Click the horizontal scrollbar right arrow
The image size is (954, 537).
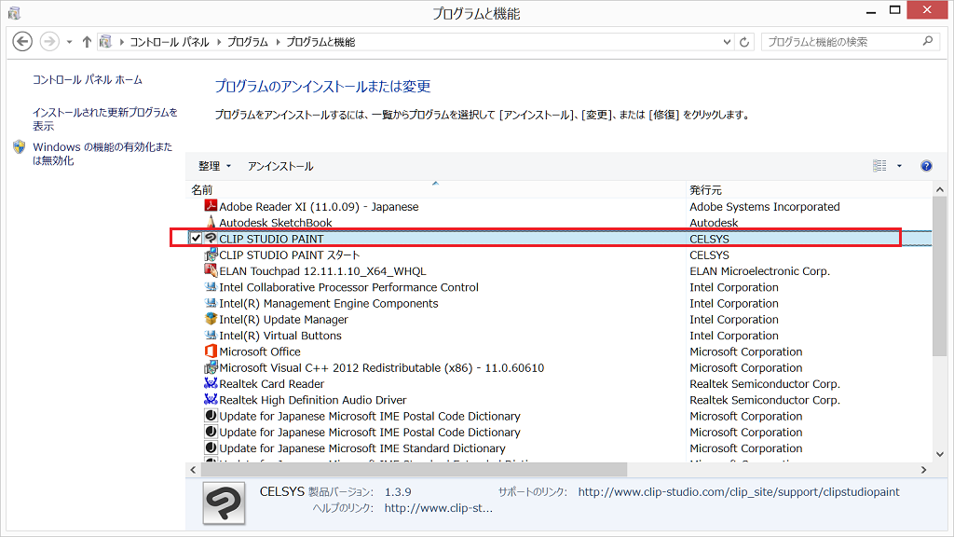923,470
